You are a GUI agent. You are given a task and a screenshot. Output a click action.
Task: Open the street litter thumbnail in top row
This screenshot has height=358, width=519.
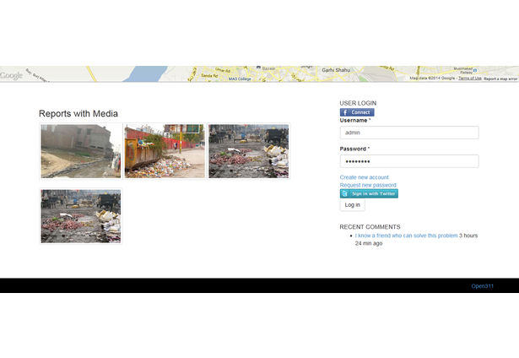[248, 151]
